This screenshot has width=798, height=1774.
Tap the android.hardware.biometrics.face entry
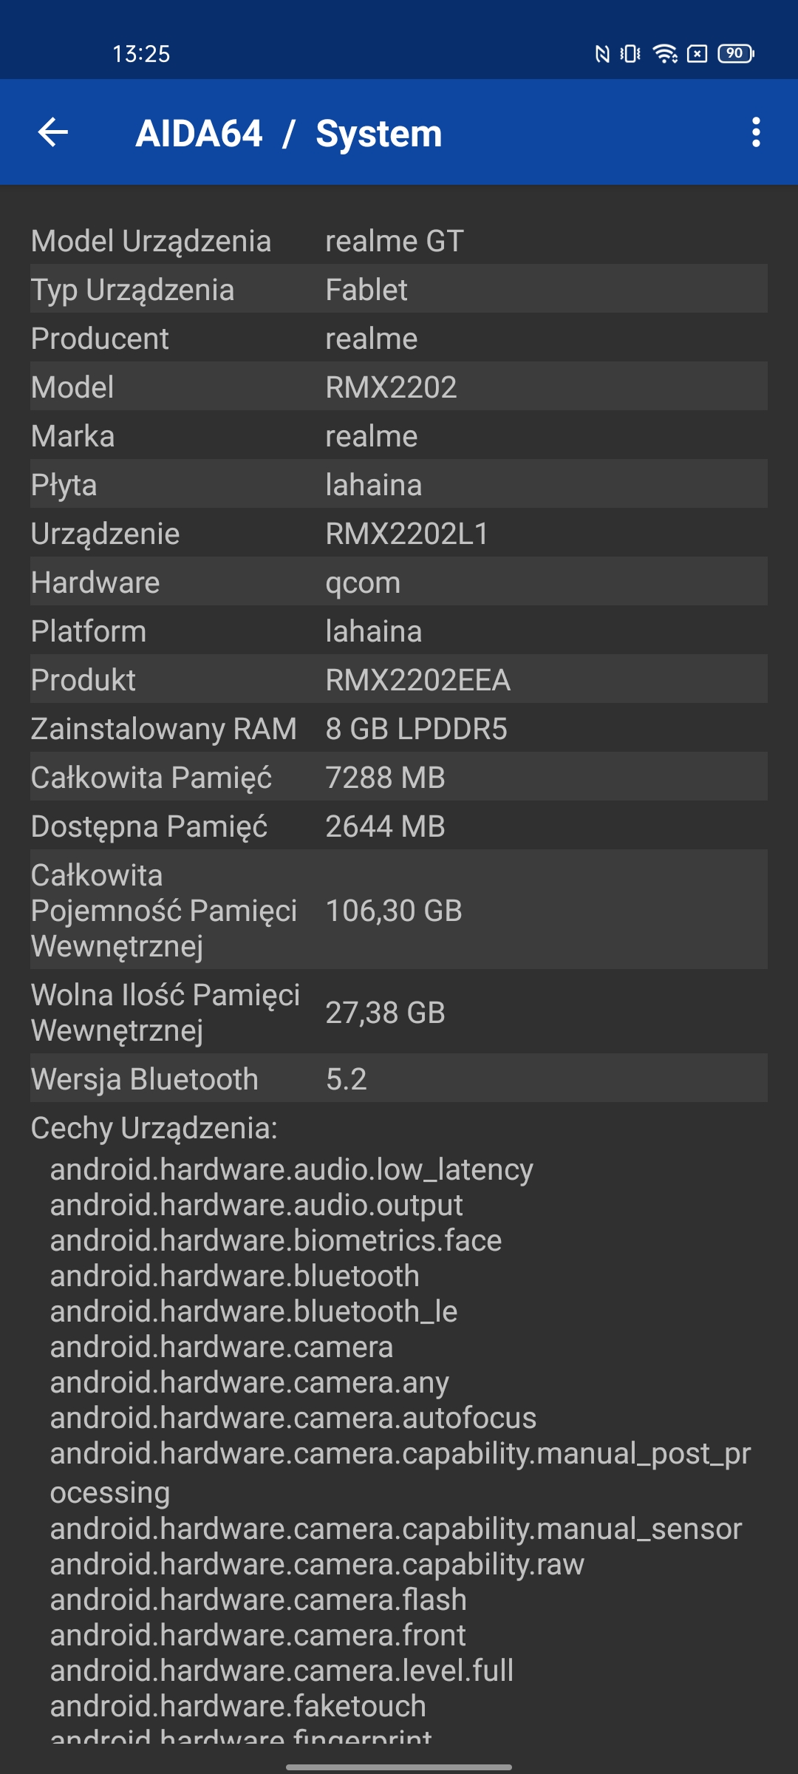pyautogui.click(x=276, y=1240)
